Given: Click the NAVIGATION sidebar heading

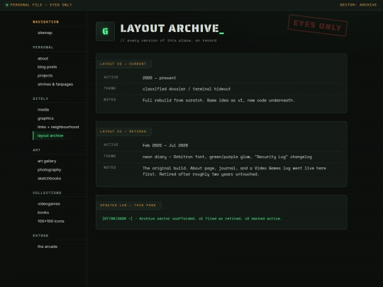Looking at the screenshot, I should pos(45,22).
